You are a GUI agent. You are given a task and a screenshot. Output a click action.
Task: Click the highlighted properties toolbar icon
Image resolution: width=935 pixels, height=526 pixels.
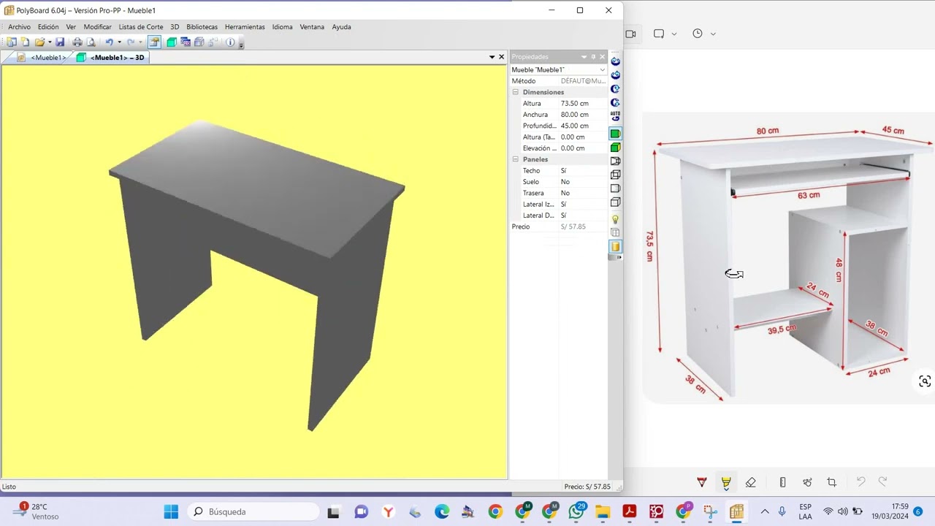(155, 42)
